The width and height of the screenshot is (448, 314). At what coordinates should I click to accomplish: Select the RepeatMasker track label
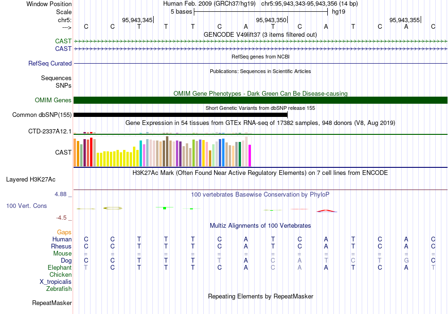point(52,303)
